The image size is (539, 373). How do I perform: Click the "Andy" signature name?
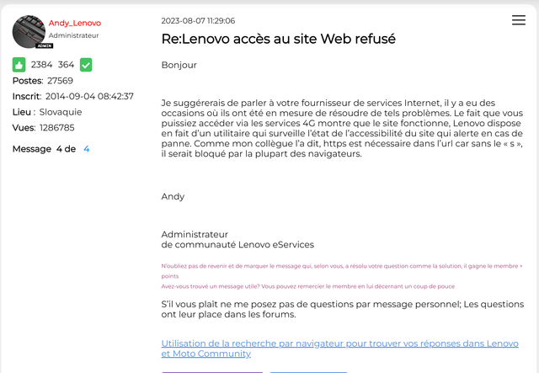tap(173, 197)
